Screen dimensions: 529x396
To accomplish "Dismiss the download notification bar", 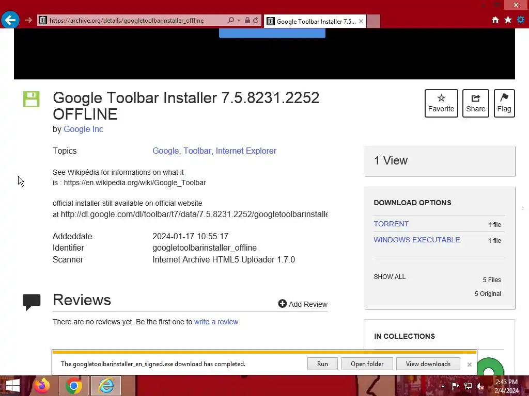I will [x=469, y=365].
